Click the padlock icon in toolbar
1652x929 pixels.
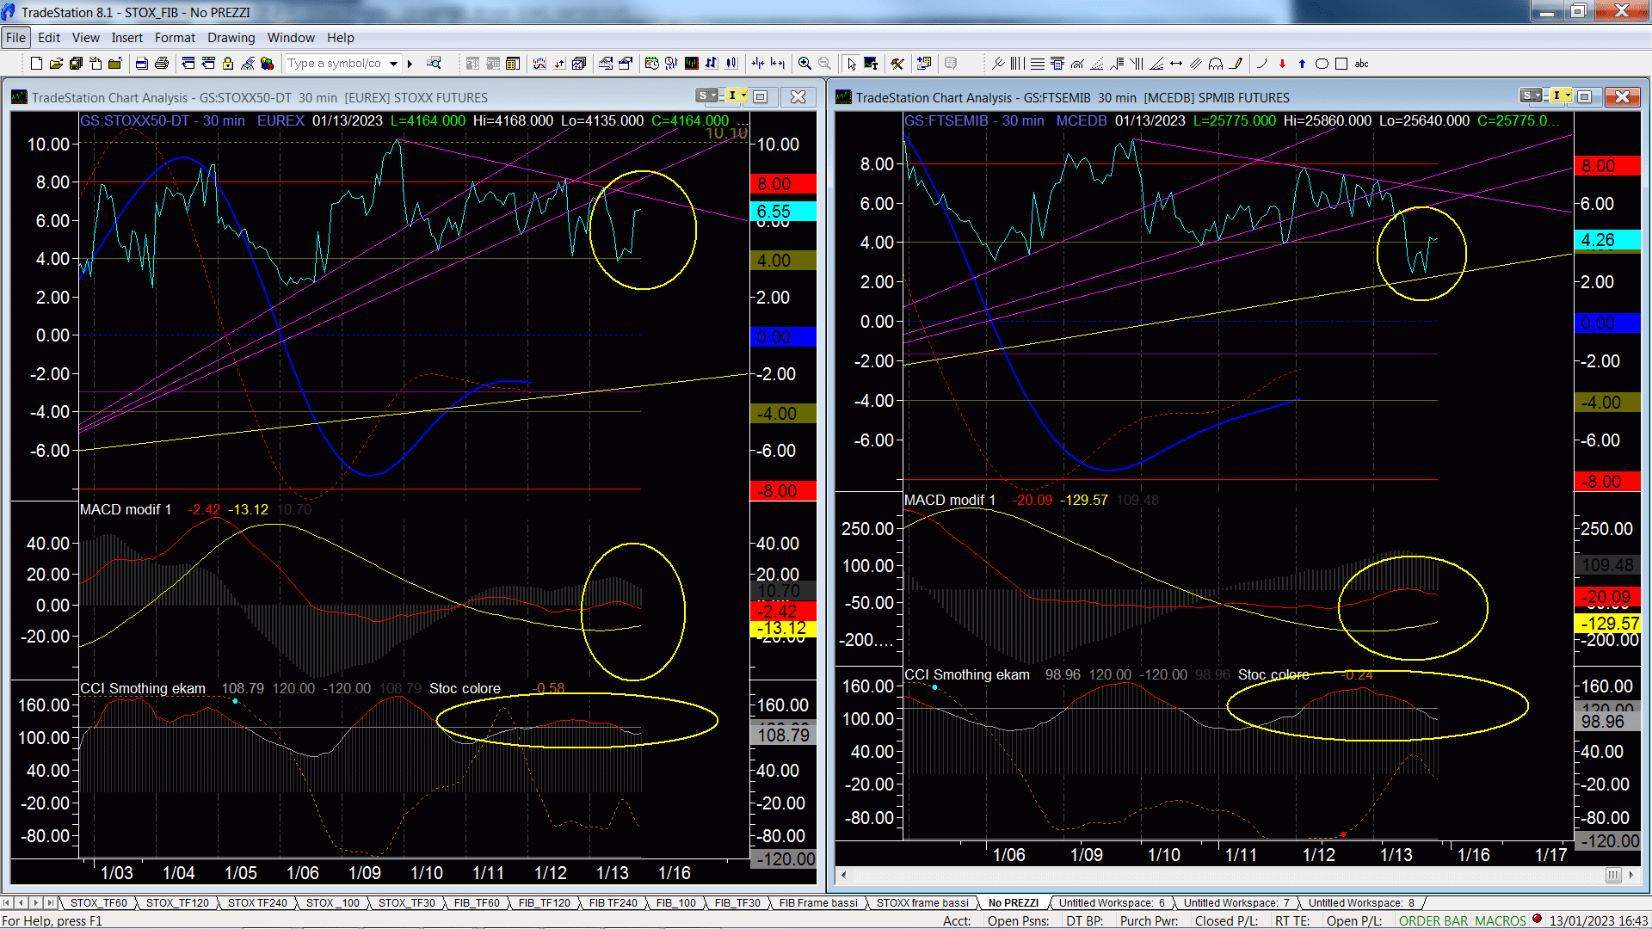228,63
